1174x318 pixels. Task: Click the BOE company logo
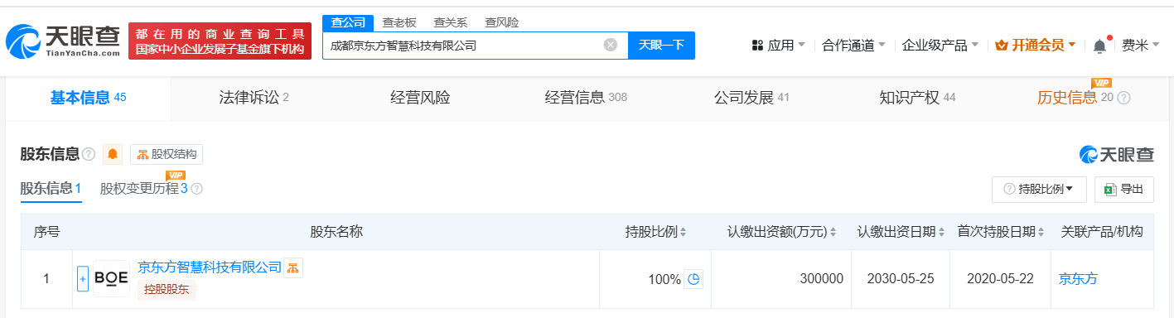(111, 279)
